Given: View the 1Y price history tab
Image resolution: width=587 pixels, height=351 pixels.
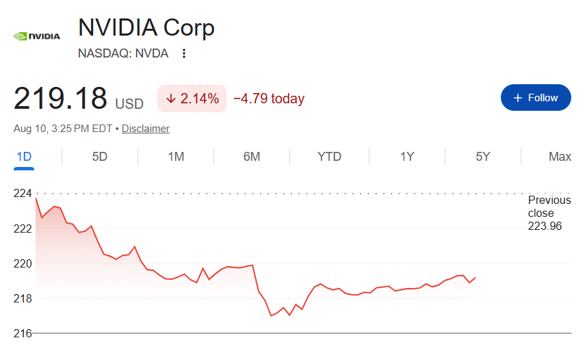Looking at the screenshot, I should pos(407,157).
